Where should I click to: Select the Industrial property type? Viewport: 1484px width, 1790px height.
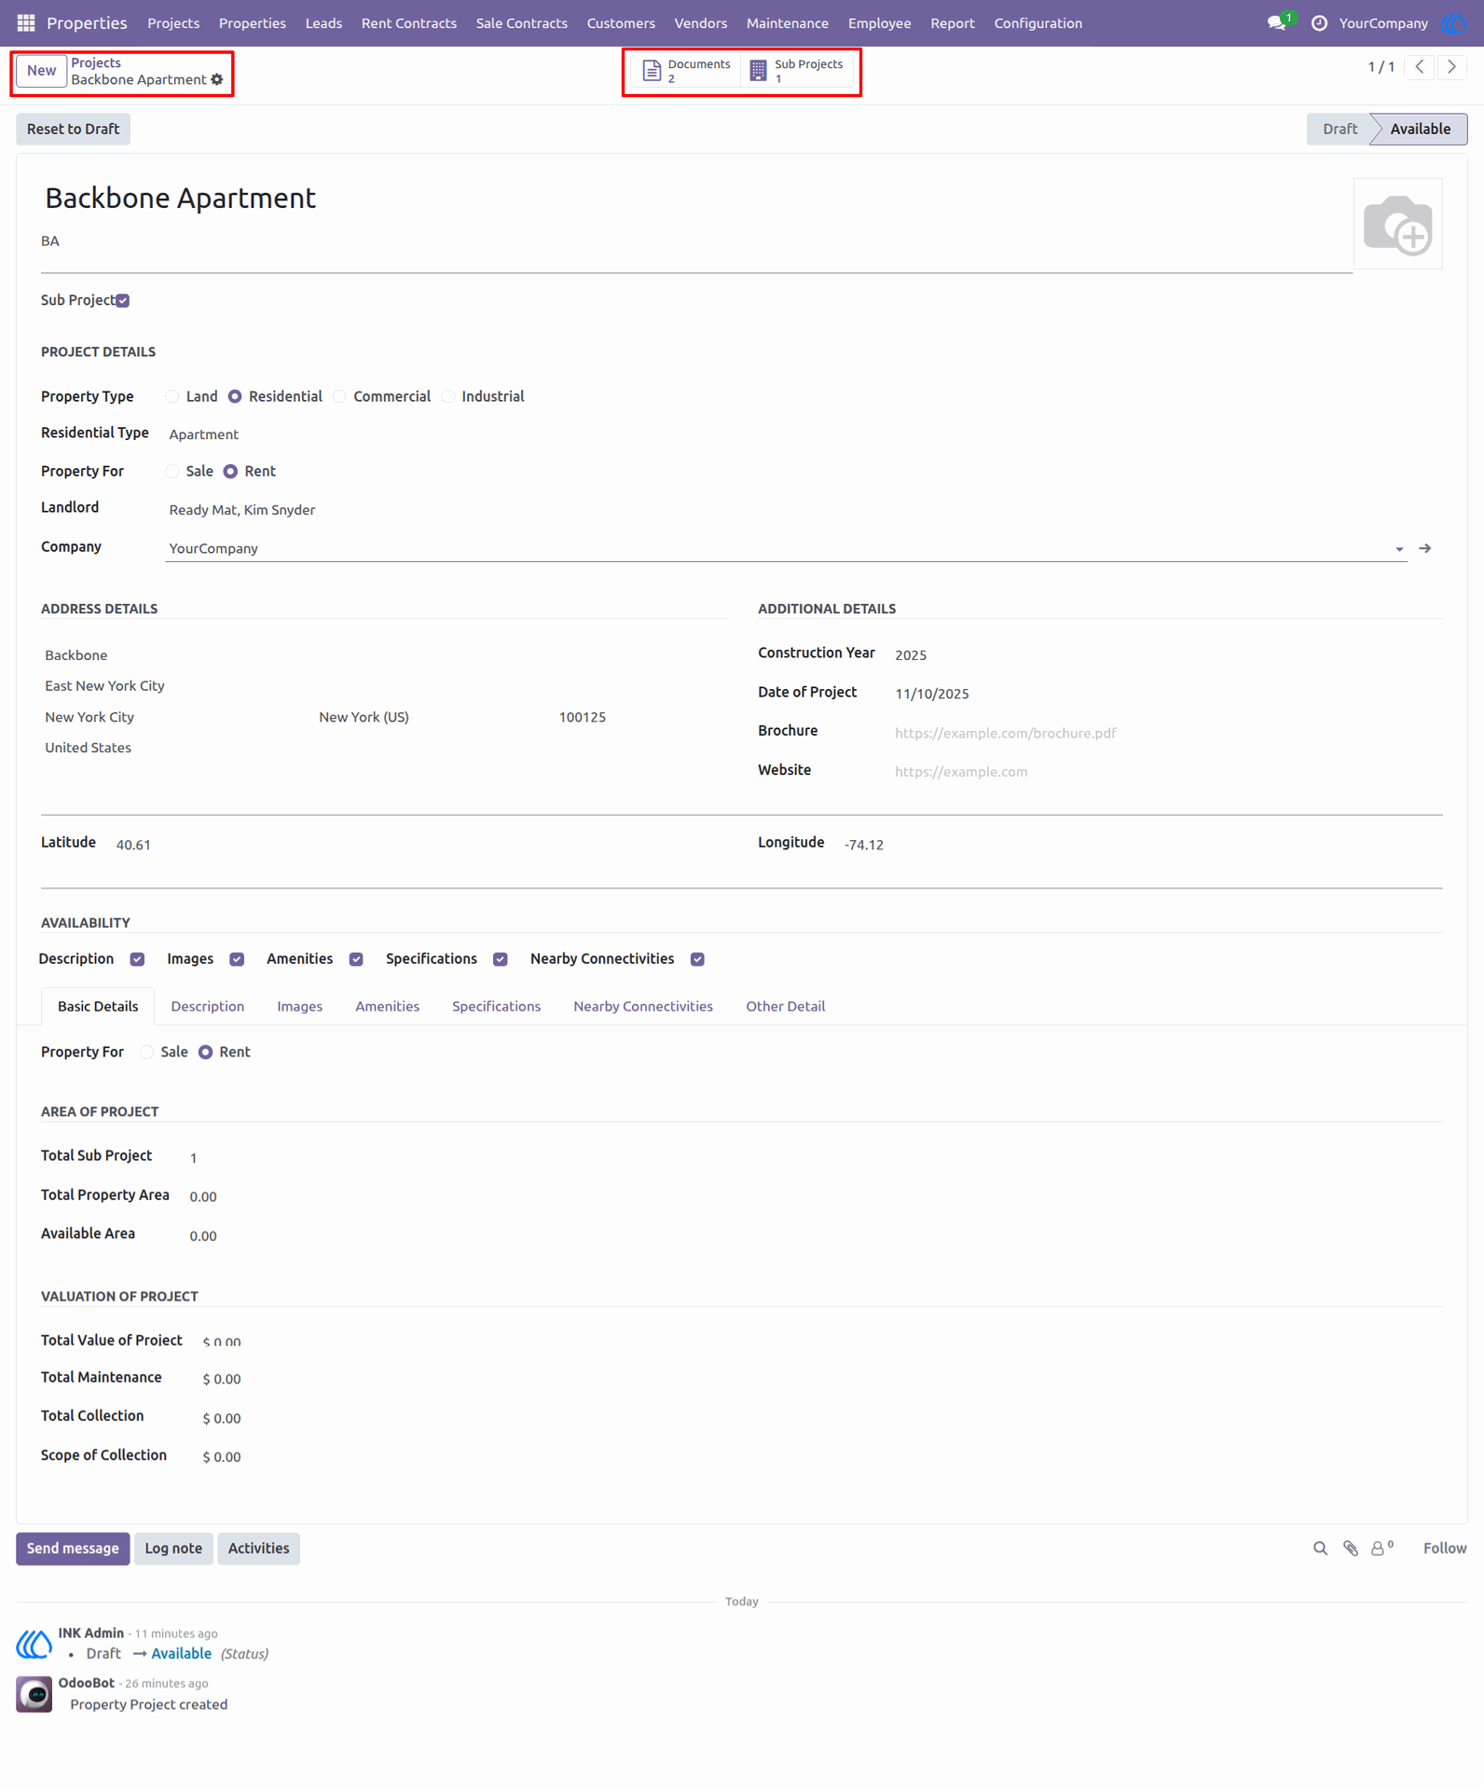pos(448,396)
